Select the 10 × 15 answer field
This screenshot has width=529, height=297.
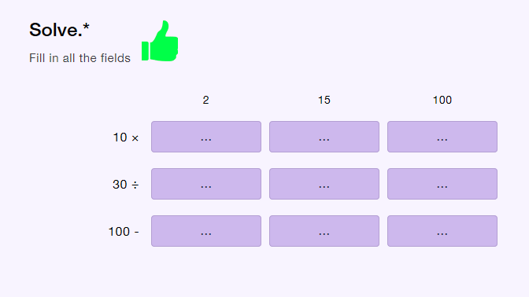coord(324,137)
